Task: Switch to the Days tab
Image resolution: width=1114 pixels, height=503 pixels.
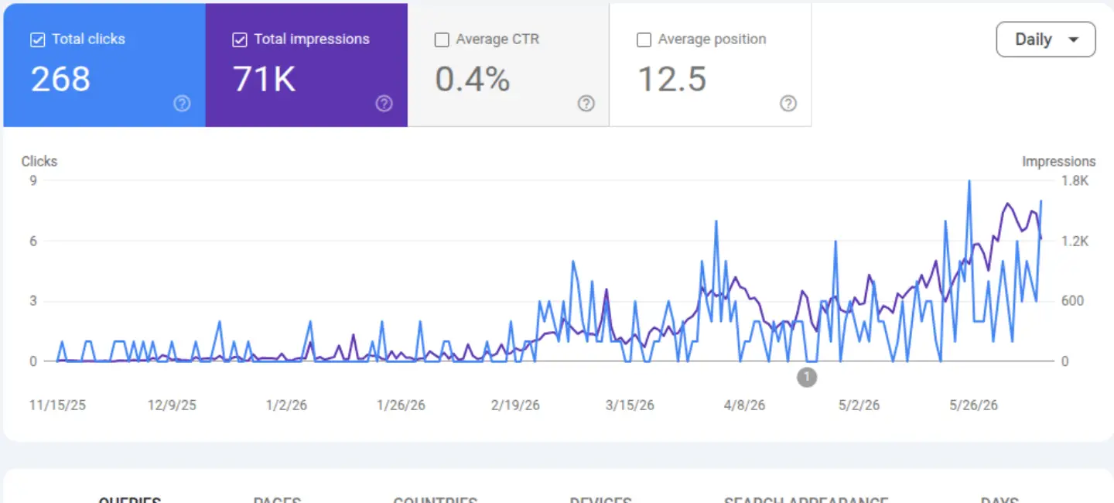Action: [x=999, y=500]
